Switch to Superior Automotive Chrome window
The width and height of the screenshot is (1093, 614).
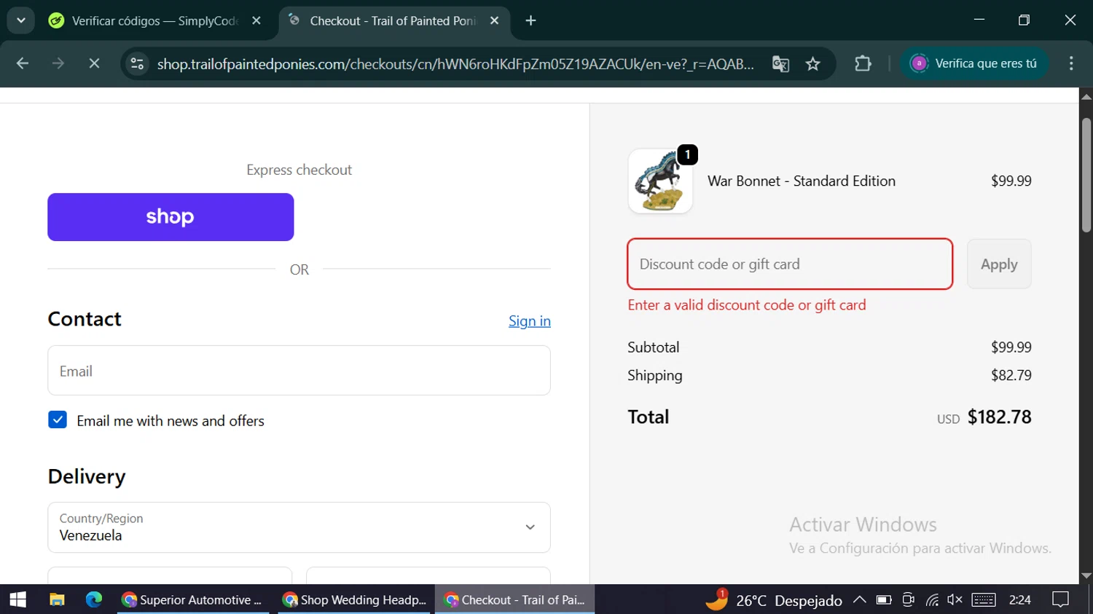pyautogui.click(x=193, y=599)
